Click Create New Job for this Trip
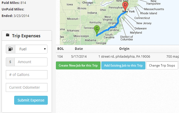 point(78,66)
